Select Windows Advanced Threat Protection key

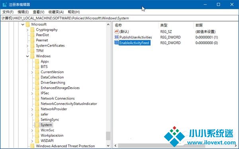coord(65,146)
